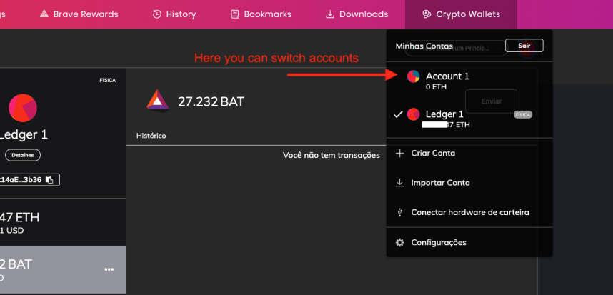Open the Crypto Wallets tab

[x=461, y=14]
